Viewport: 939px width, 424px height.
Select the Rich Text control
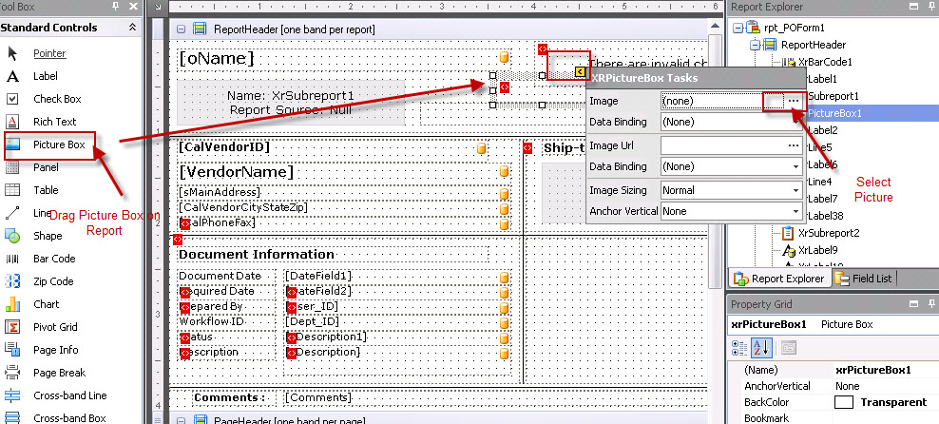pos(54,122)
